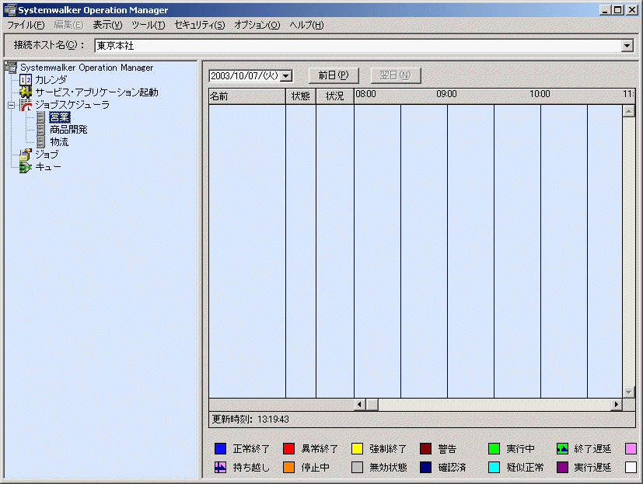Open the オプション(O) menu

click(257, 25)
